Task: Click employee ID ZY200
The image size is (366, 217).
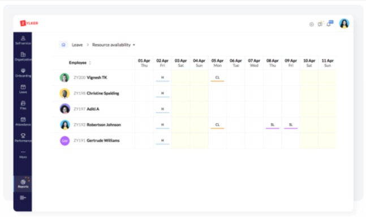Action: [x=79, y=77]
